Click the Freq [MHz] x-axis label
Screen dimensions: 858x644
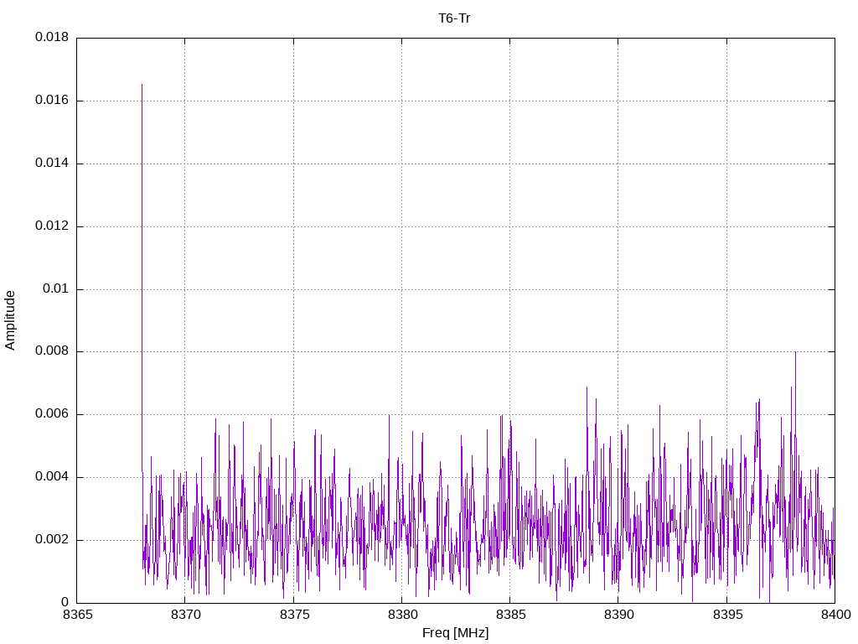coord(455,633)
